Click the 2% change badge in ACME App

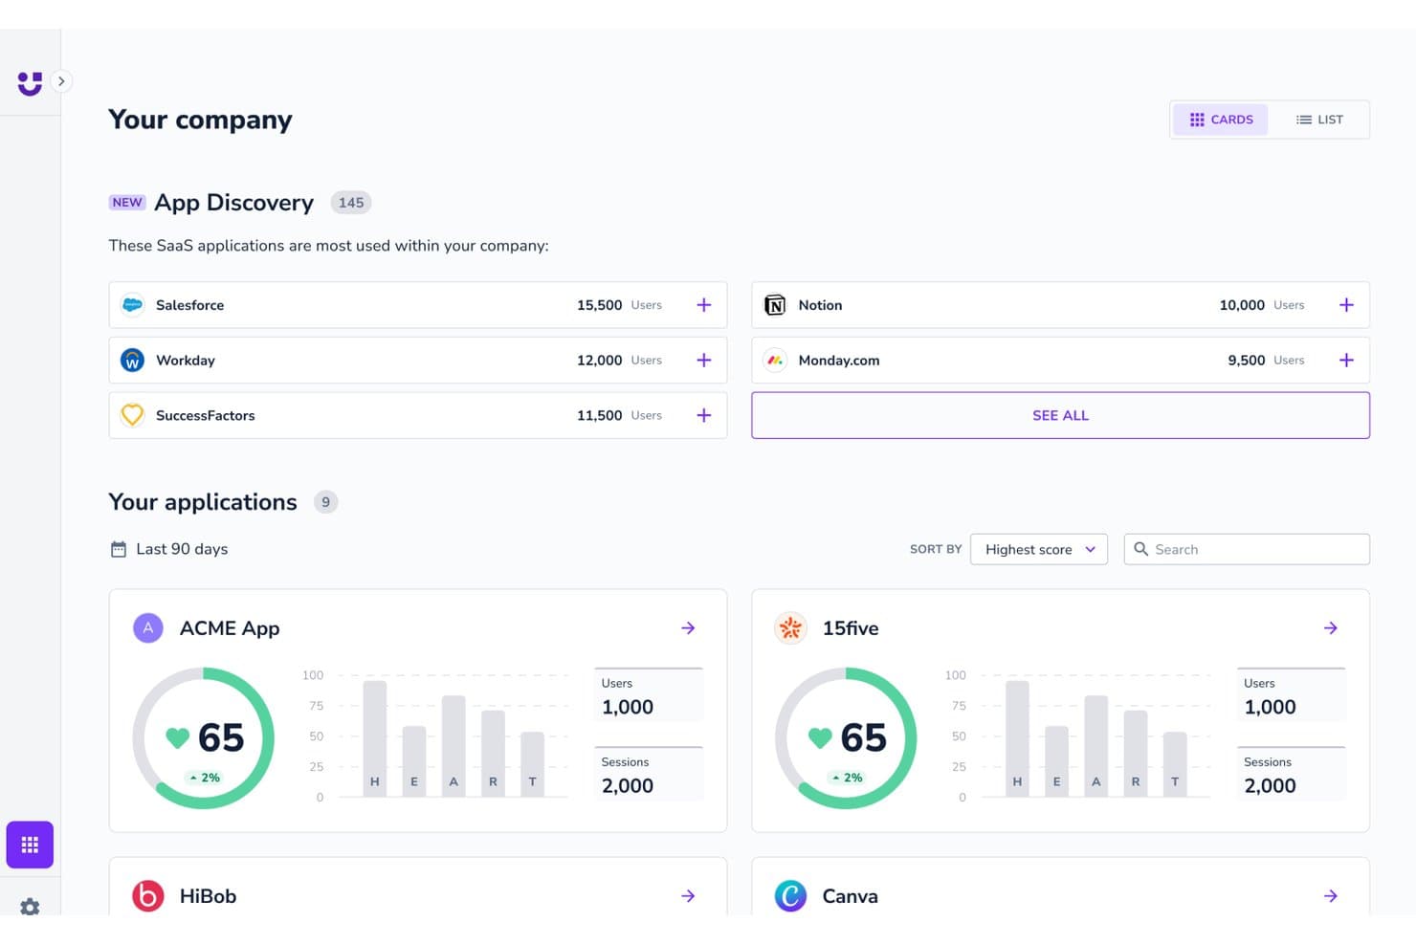tap(205, 778)
